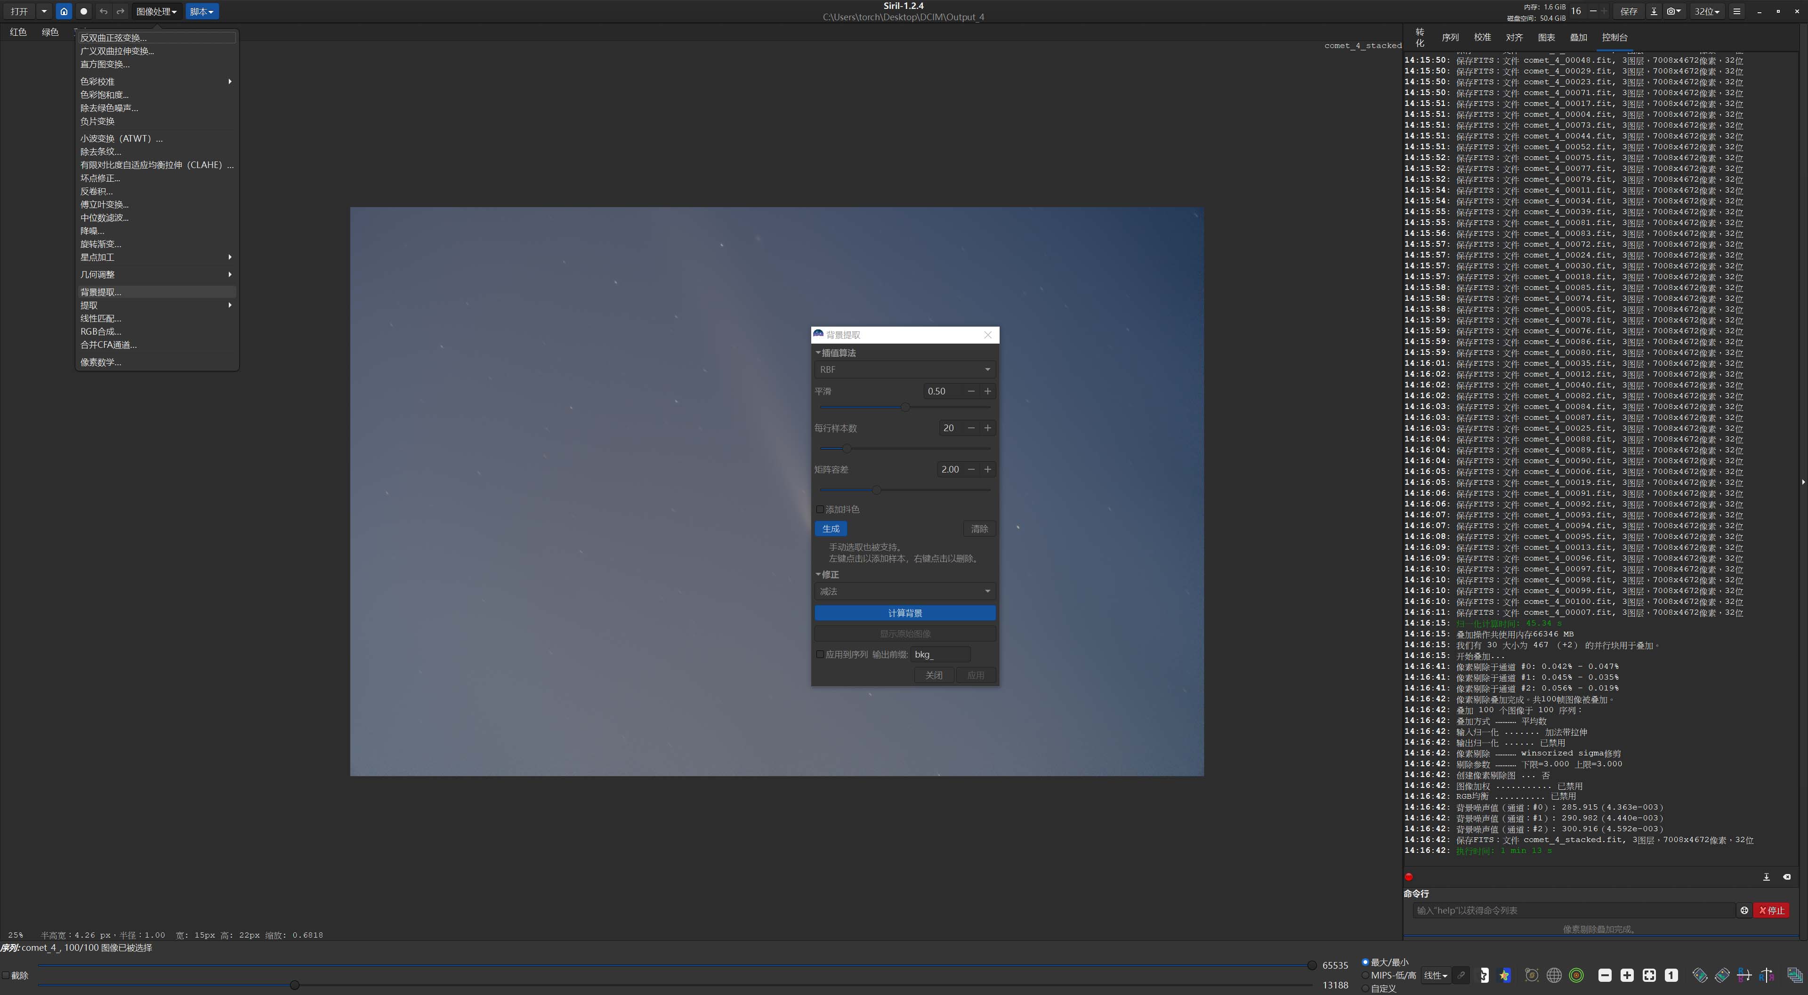
Task: Enable the 添加抖色 dither checkbox
Action: 820,509
